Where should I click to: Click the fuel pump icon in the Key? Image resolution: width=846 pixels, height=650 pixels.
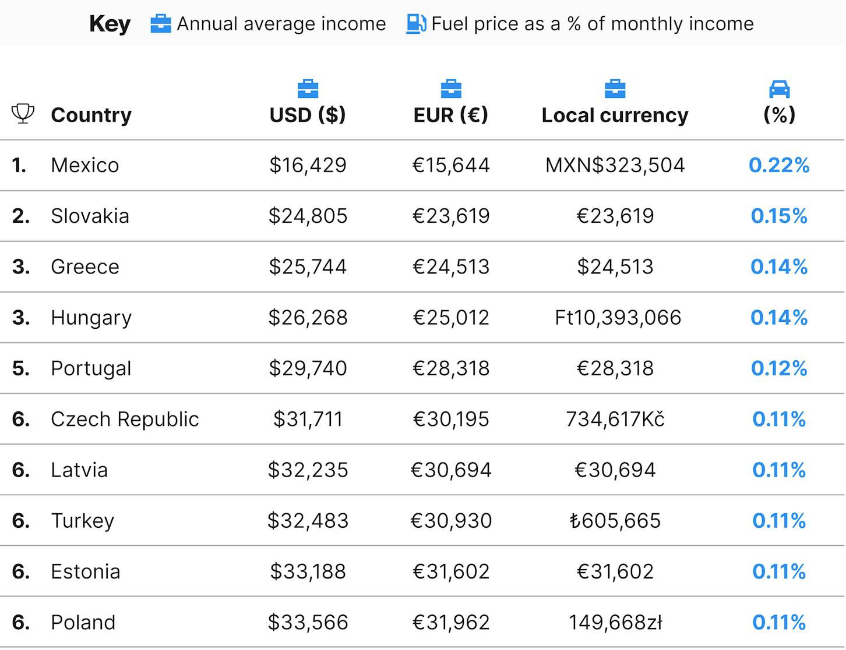click(416, 24)
